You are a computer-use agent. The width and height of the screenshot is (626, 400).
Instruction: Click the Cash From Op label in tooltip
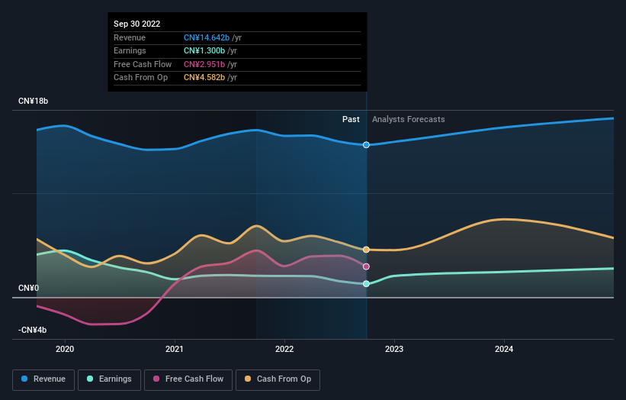(140, 78)
